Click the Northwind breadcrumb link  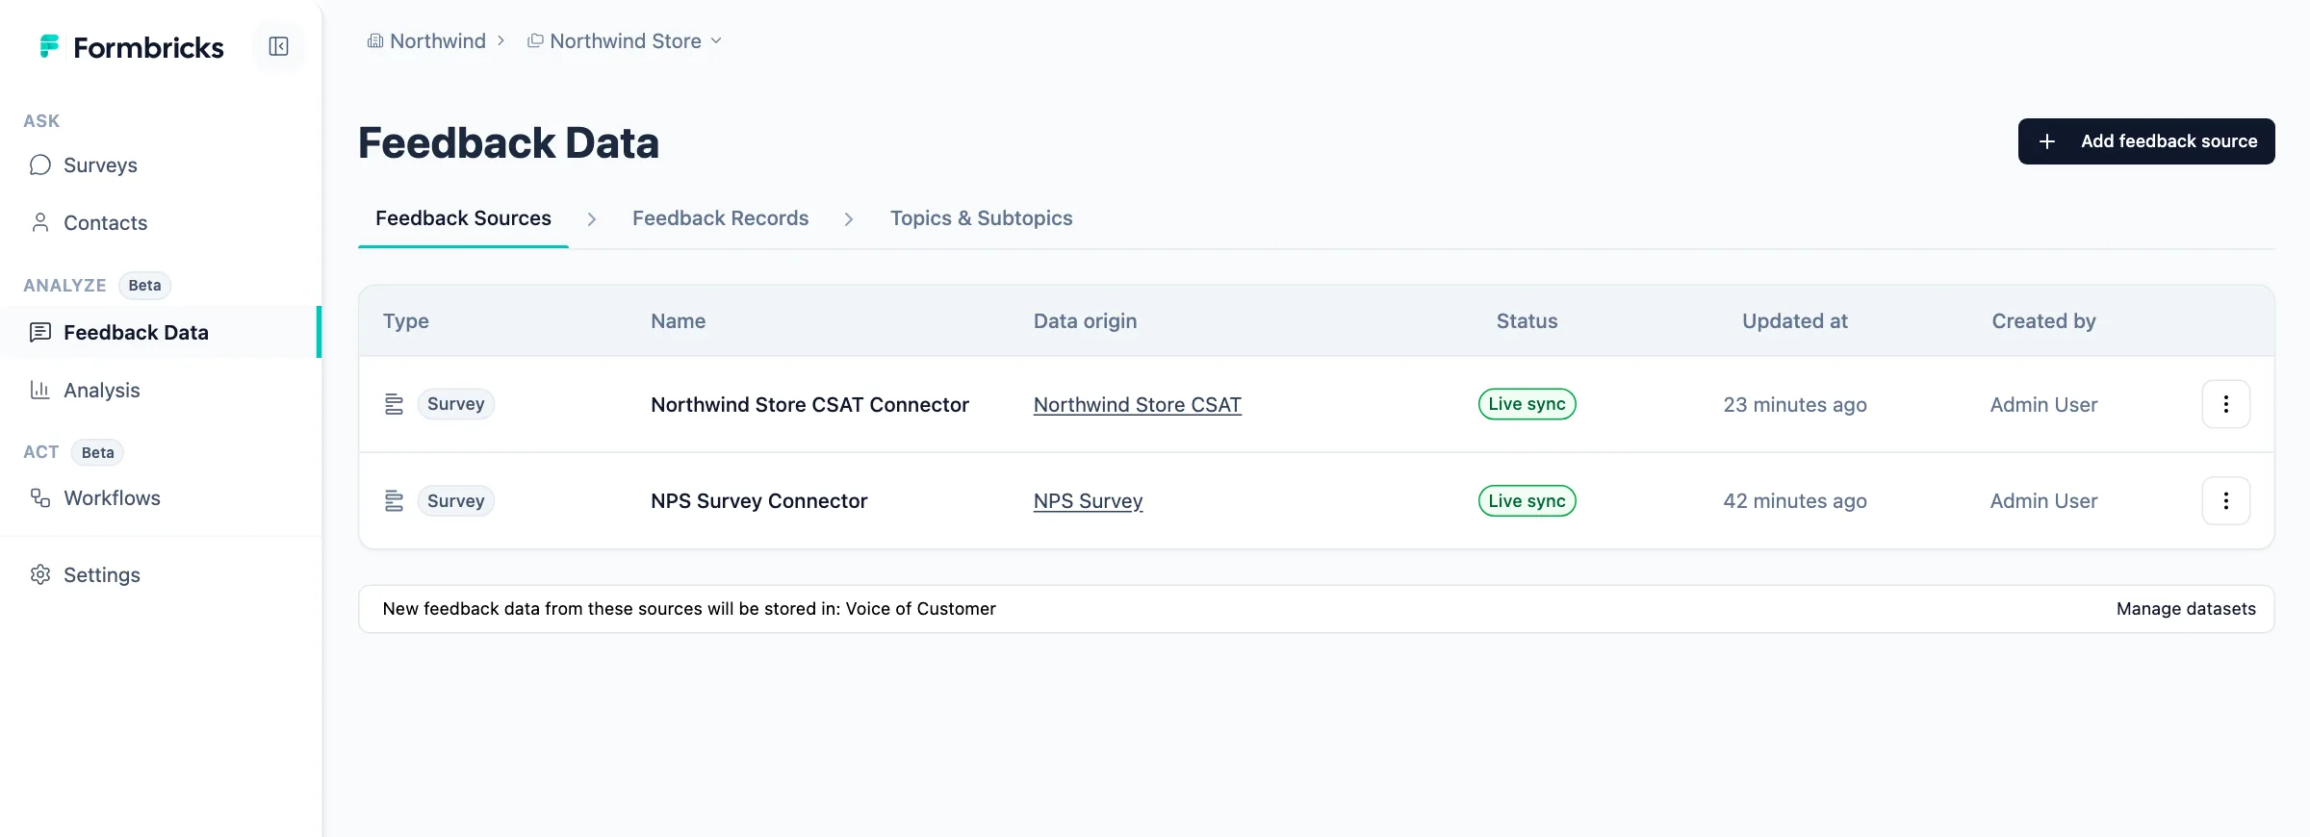437,40
